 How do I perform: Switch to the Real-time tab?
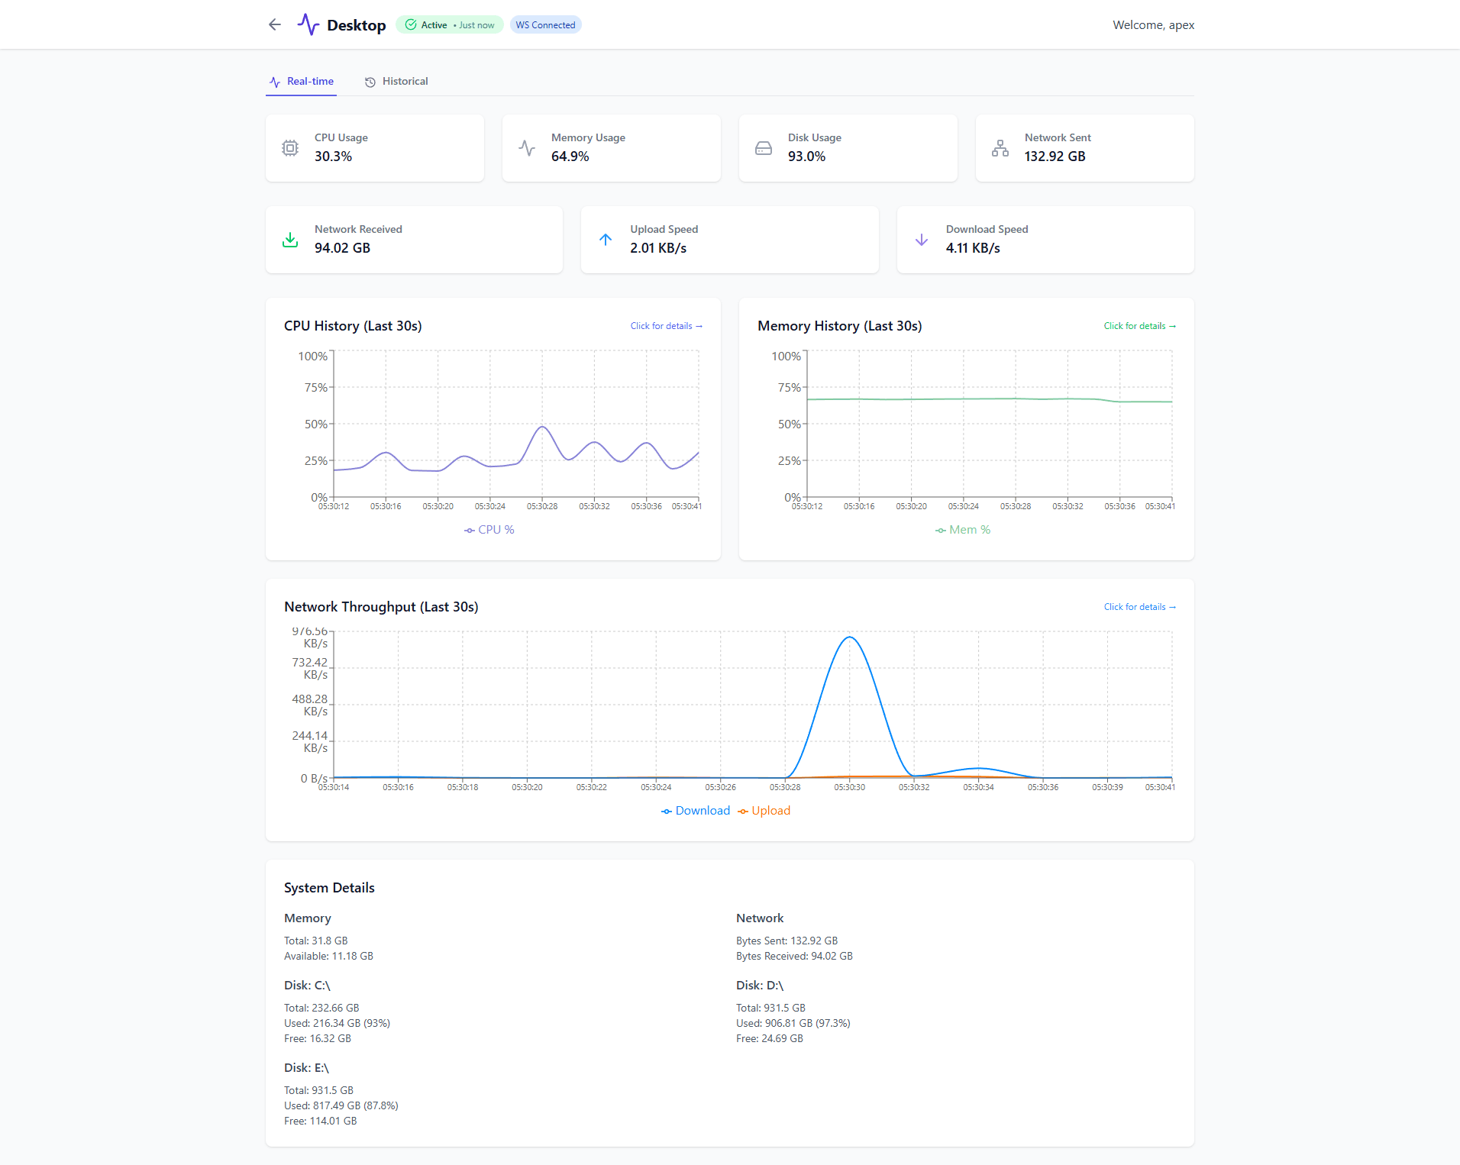click(x=302, y=81)
